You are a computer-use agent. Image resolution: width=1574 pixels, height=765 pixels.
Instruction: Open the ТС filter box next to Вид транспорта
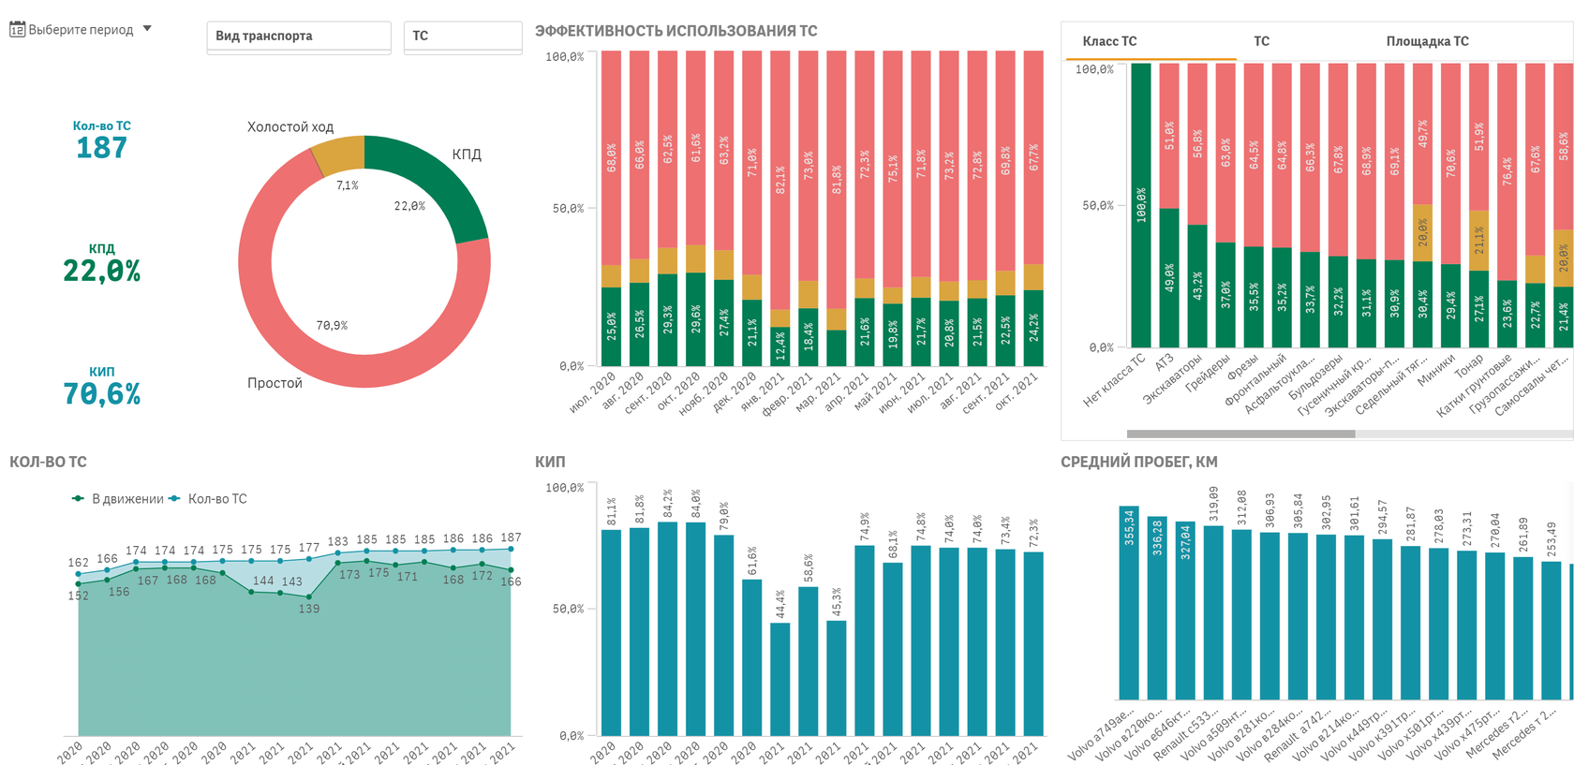tap(463, 37)
